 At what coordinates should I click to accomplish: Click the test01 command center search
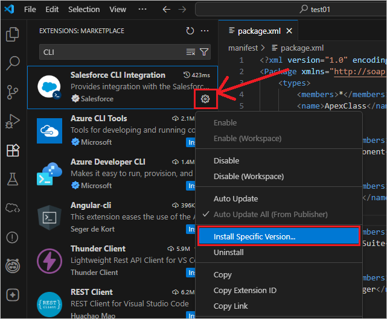point(291,10)
